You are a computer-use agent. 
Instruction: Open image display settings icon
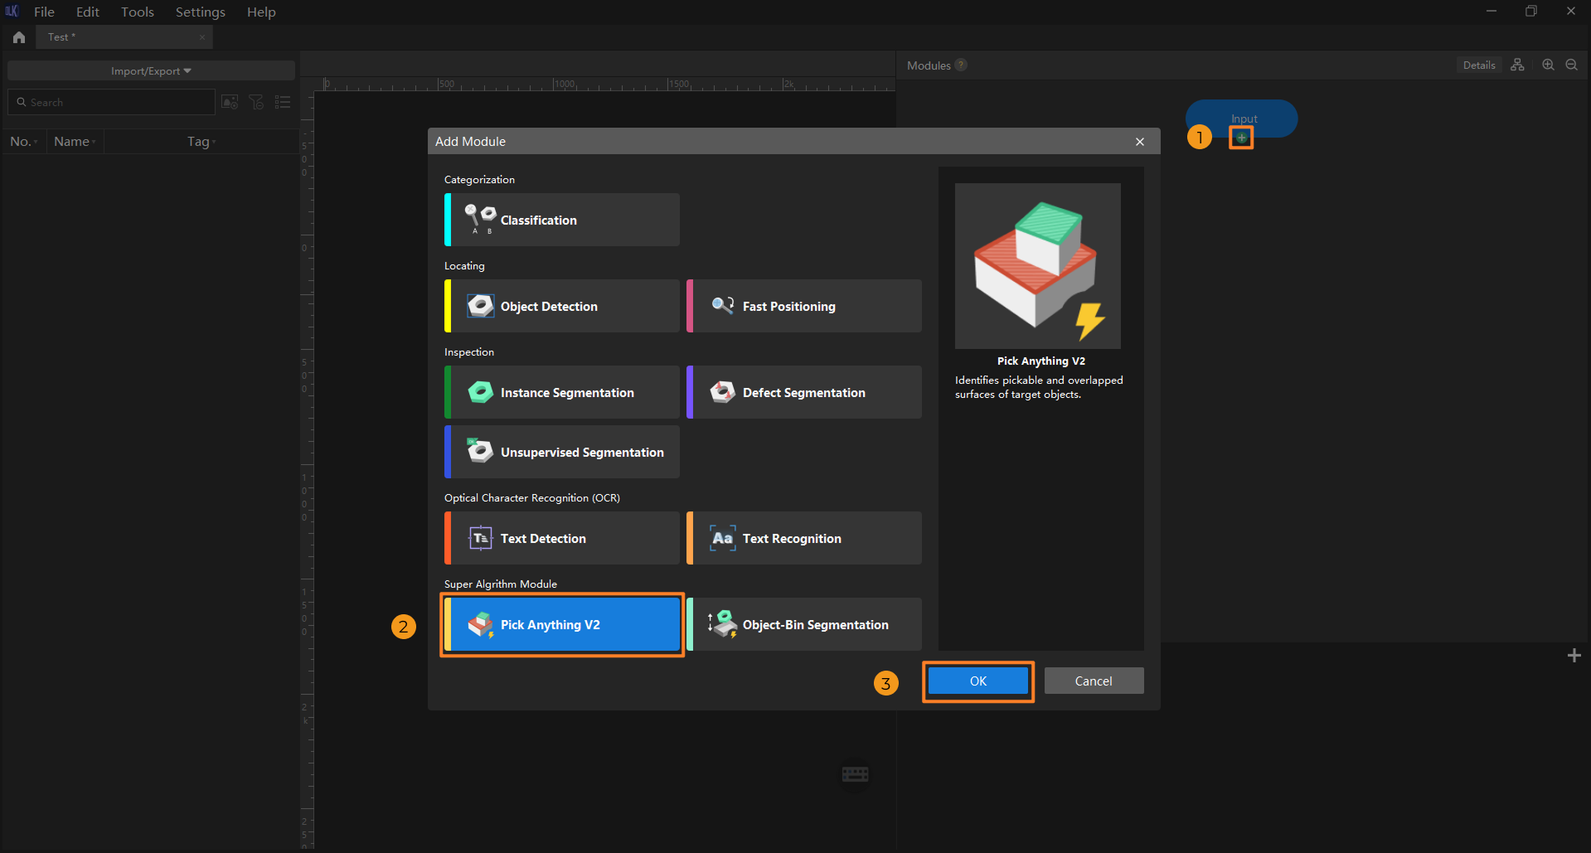[x=230, y=102]
